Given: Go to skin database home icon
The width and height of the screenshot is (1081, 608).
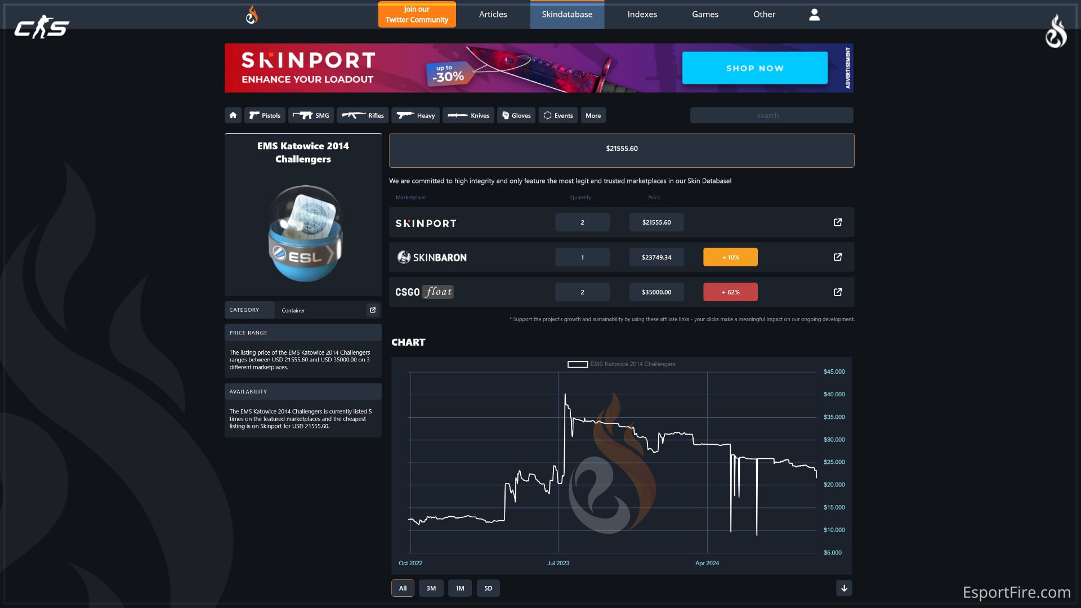Looking at the screenshot, I should click(x=233, y=115).
